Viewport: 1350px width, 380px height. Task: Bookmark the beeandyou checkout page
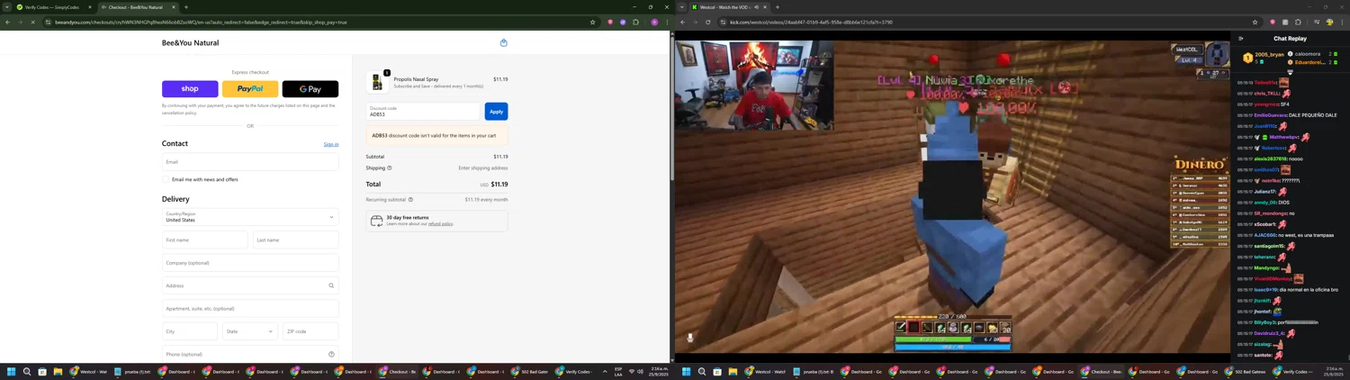[592, 22]
